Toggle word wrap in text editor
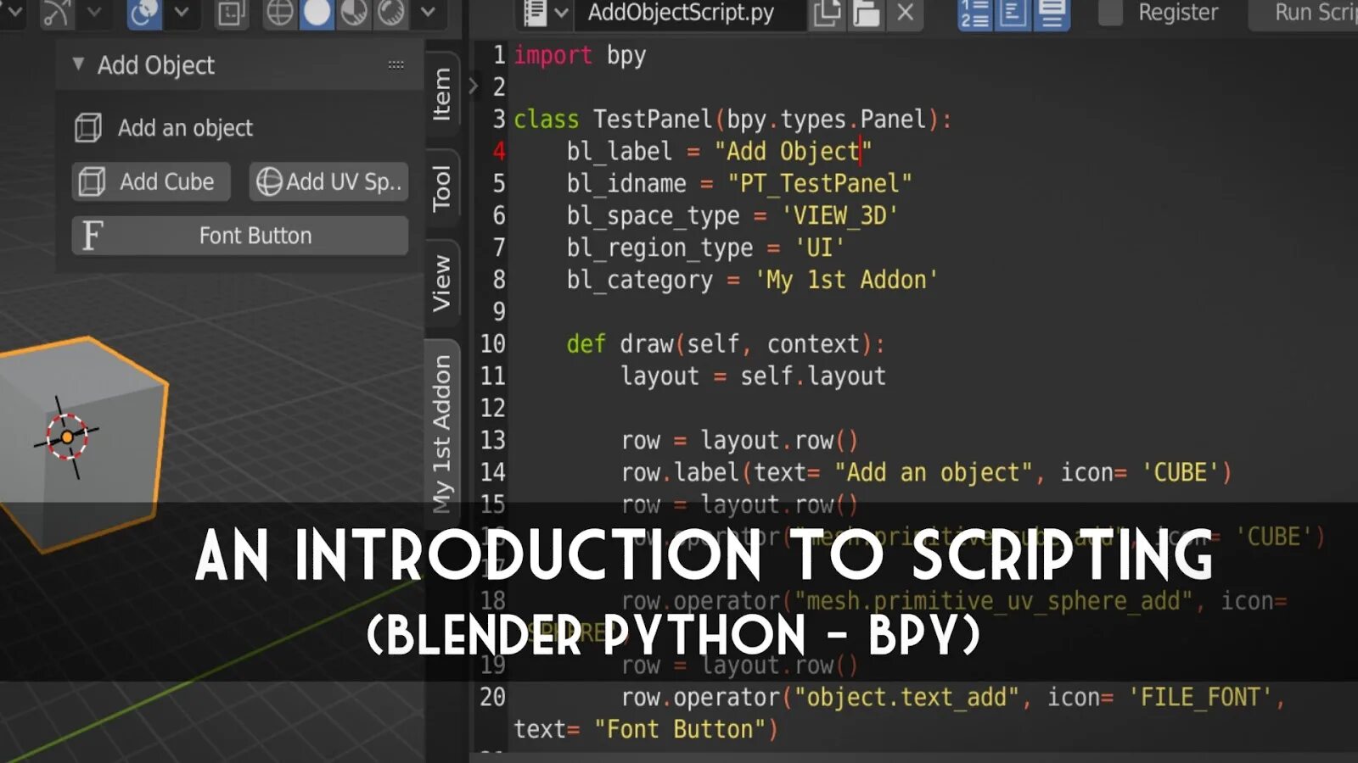The width and height of the screenshot is (1358, 763). point(1013,13)
